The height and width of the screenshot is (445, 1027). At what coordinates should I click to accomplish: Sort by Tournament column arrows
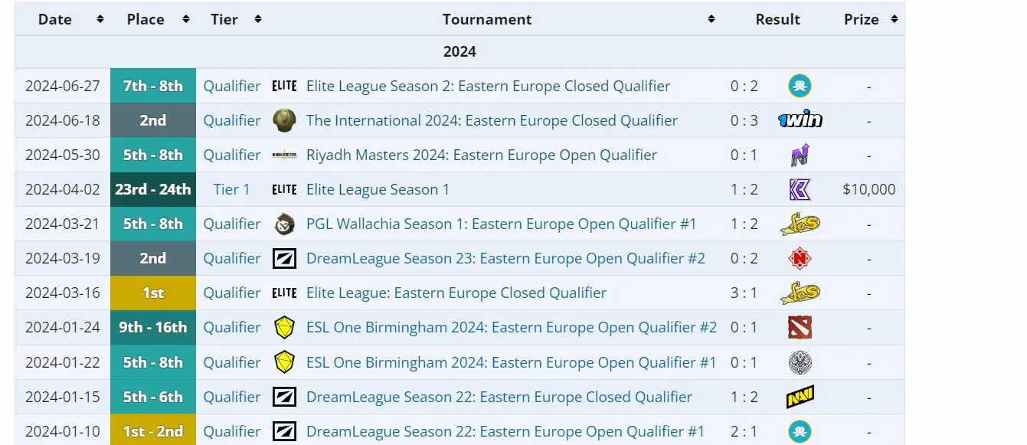click(x=711, y=19)
